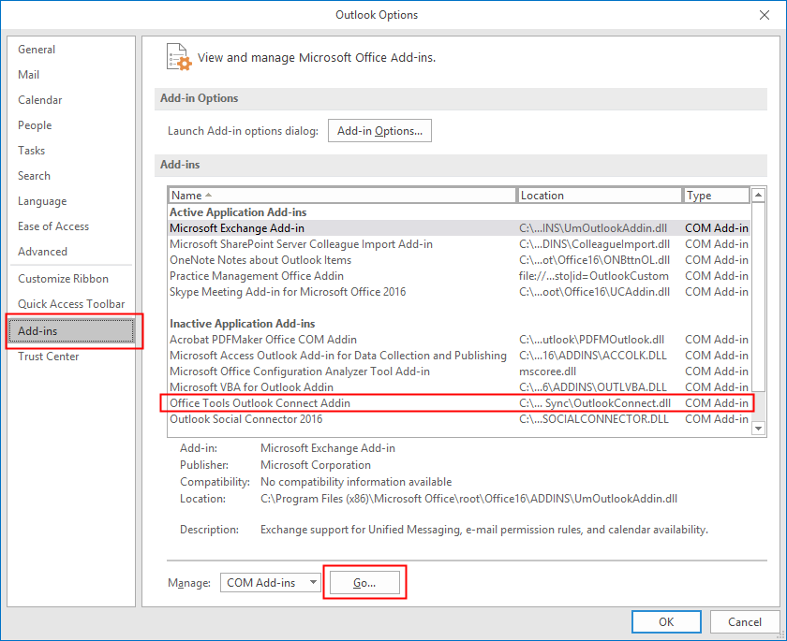Select Office Tools Outlook Connect Addin
This screenshot has width=787, height=641.
click(459, 403)
